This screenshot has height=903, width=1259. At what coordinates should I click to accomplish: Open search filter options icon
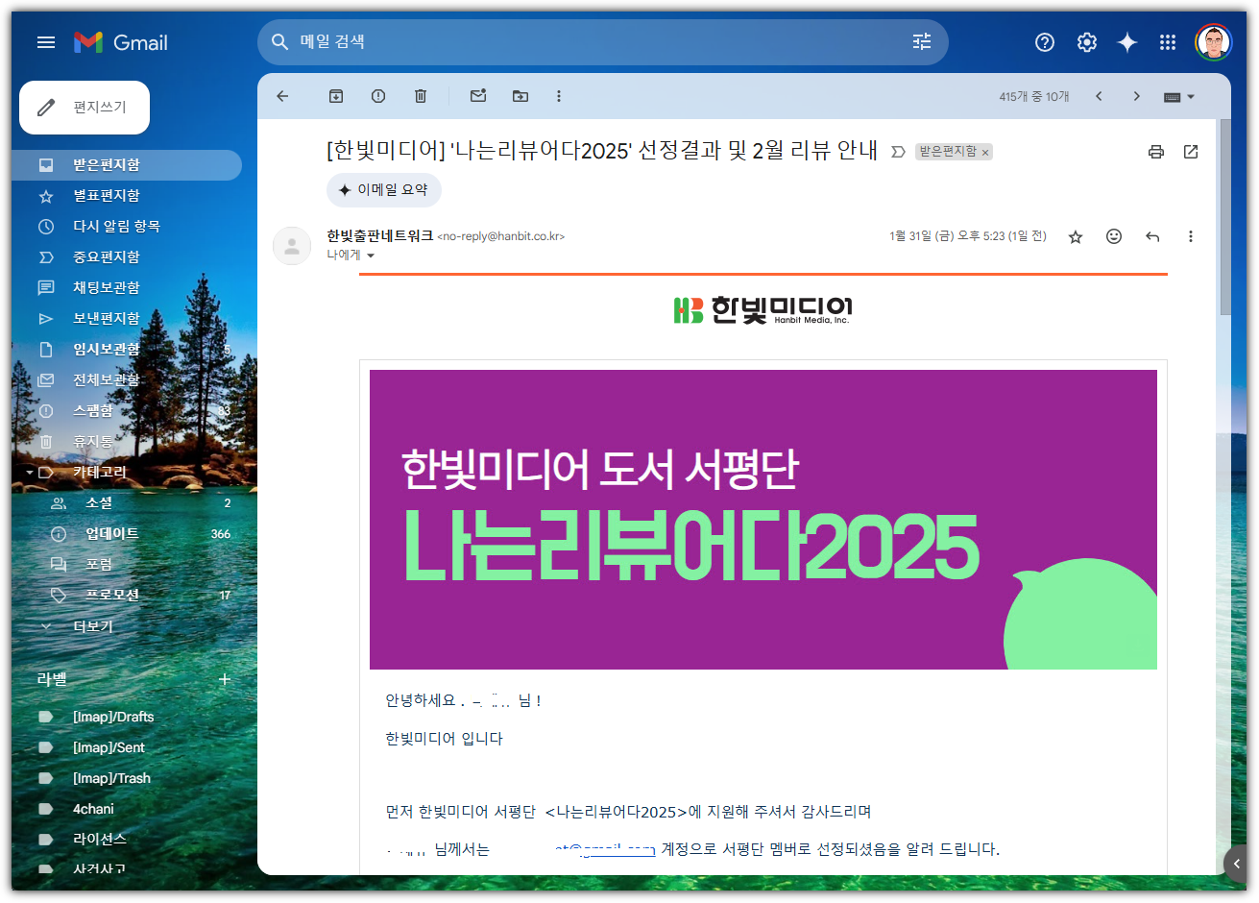pyautogui.click(x=922, y=41)
